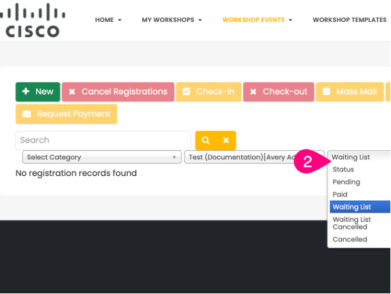This screenshot has height=294, width=391.
Task: Open the Workshop Templates menu
Action: coord(349,20)
